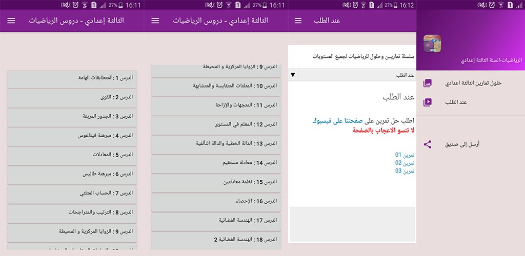Open lesson الدرس 4 مبرهنة فيتاغوس
Image resolution: width=525 pixels, height=256 pixels.
coord(72,137)
